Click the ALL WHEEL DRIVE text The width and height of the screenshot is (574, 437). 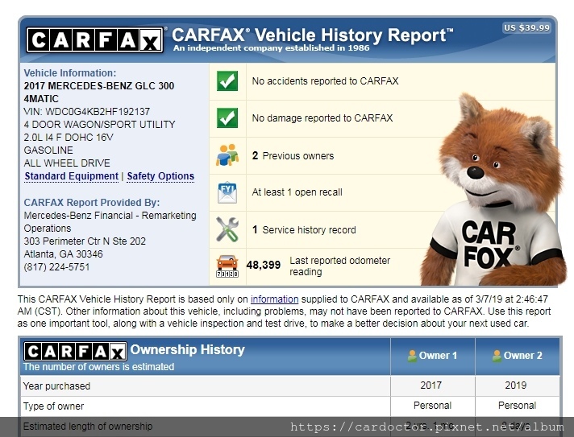pyautogui.click(x=67, y=163)
